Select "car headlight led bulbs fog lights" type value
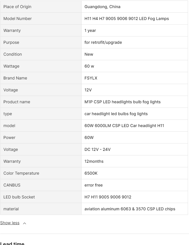189x245 pixels. pos(116,114)
